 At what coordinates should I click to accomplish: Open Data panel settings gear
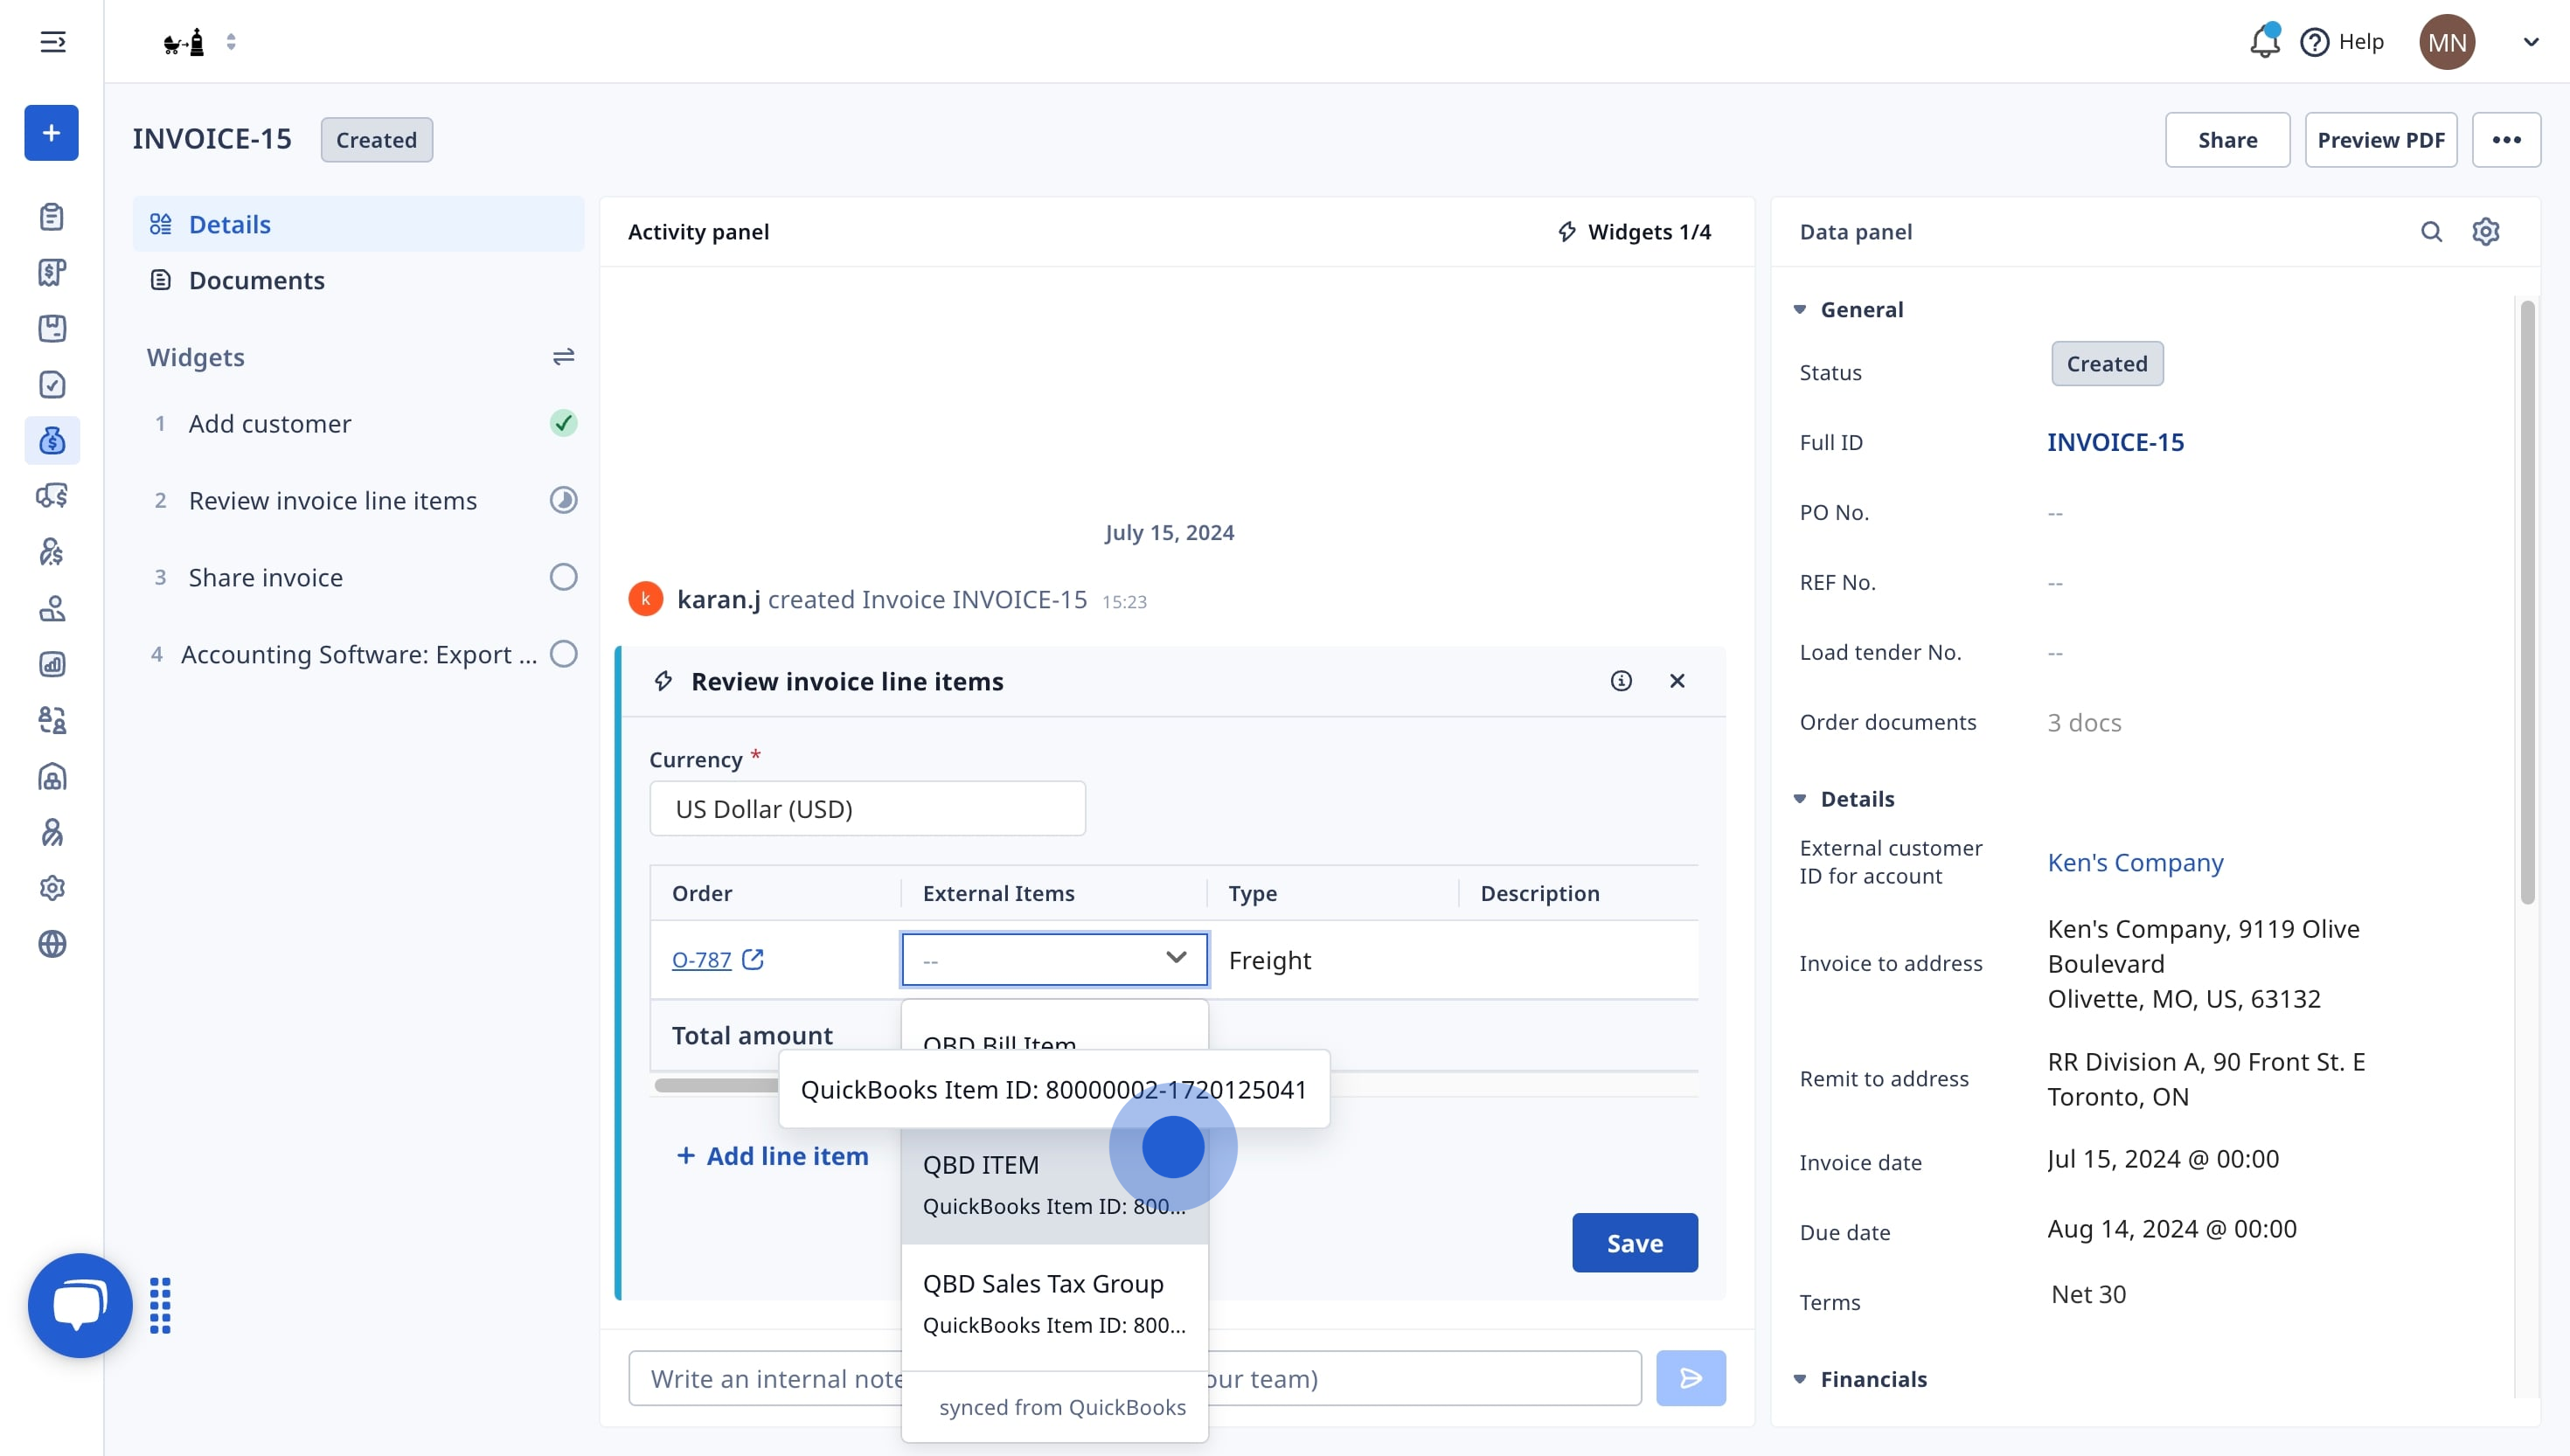[2486, 232]
